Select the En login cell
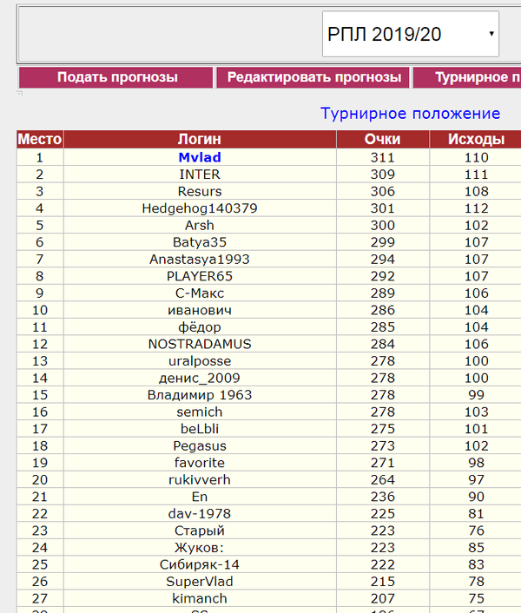Screen dimensions: 521x613 tap(200, 497)
